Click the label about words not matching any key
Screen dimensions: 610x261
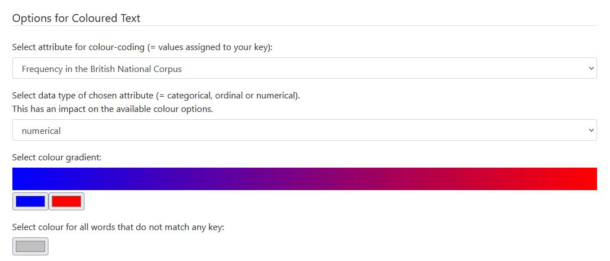118,228
